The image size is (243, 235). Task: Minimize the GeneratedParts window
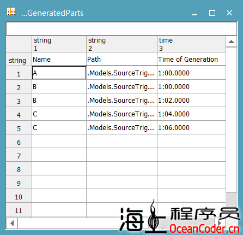tap(195, 13)
